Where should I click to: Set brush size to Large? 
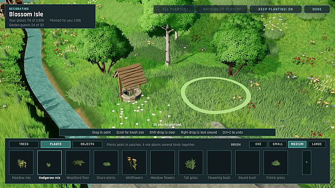(x=317, y=144)
